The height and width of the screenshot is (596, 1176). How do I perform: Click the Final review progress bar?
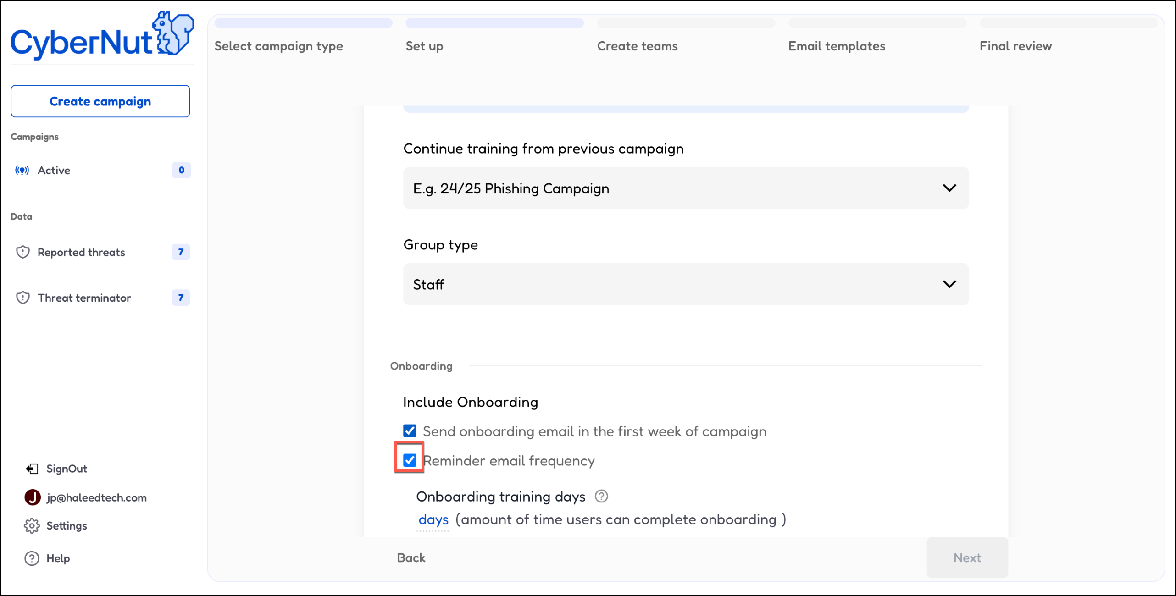click(x=1068, y=23)
